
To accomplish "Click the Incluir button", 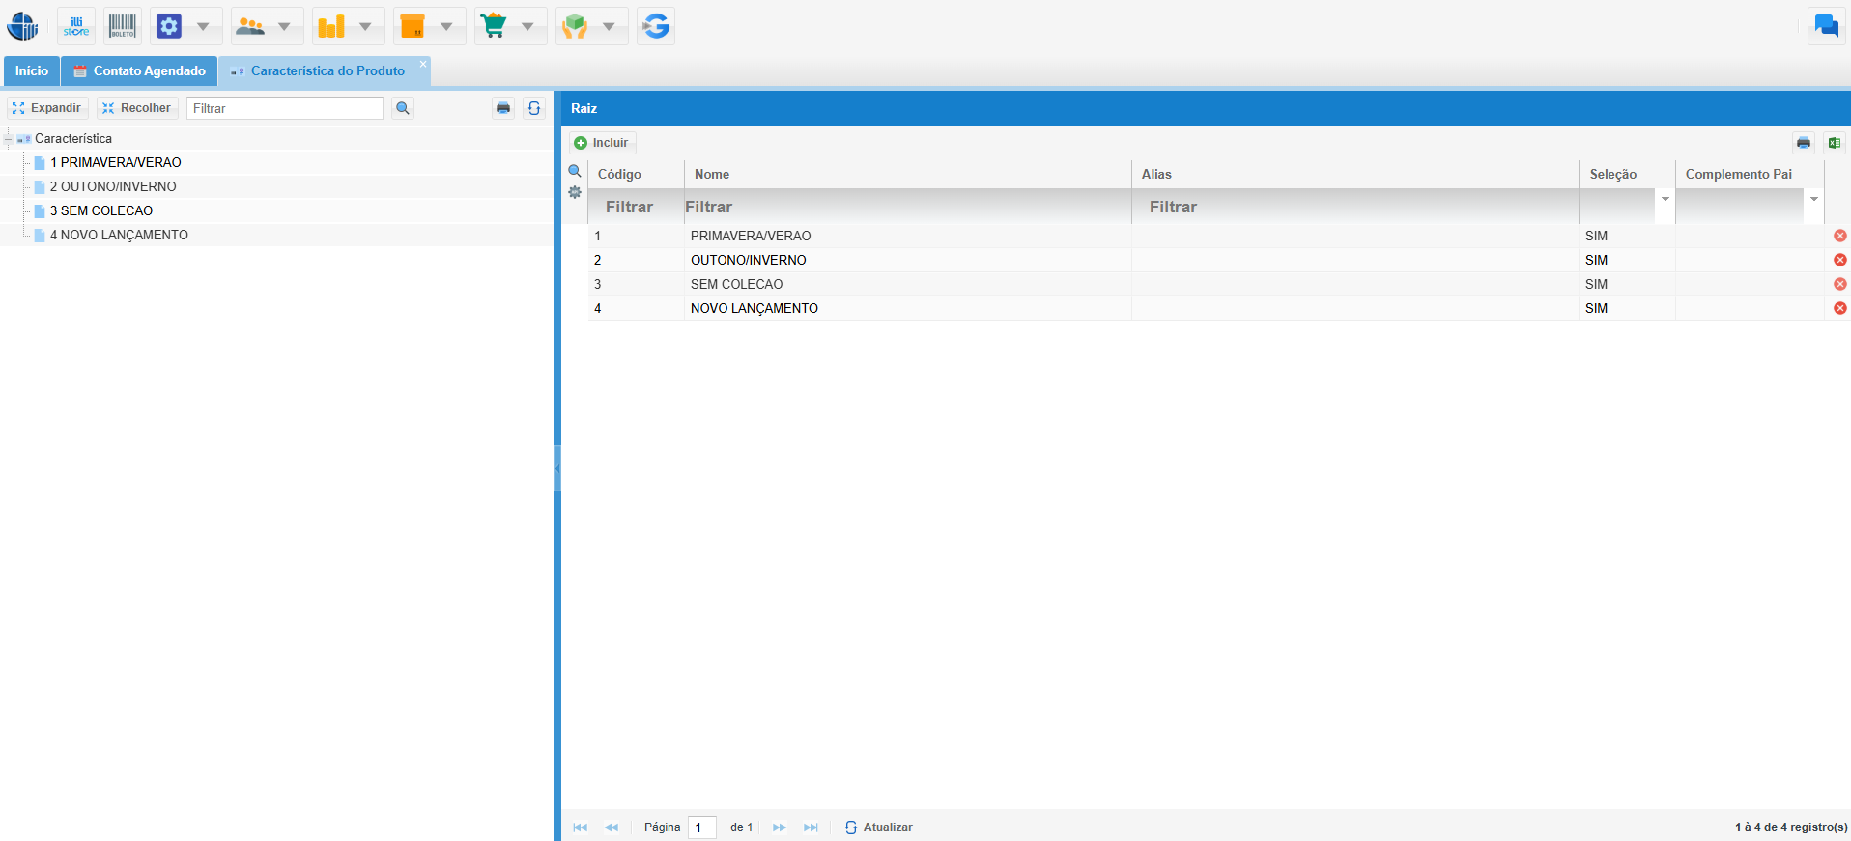I will click(601, 143).
